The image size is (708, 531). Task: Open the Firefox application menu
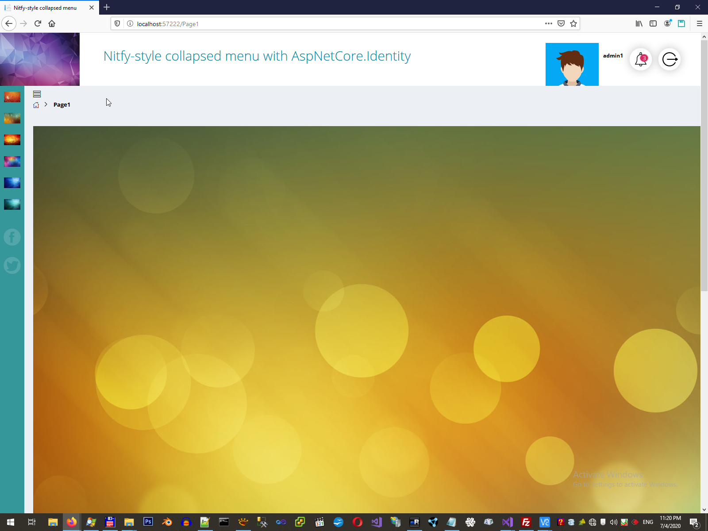click(x=700, y=23)
